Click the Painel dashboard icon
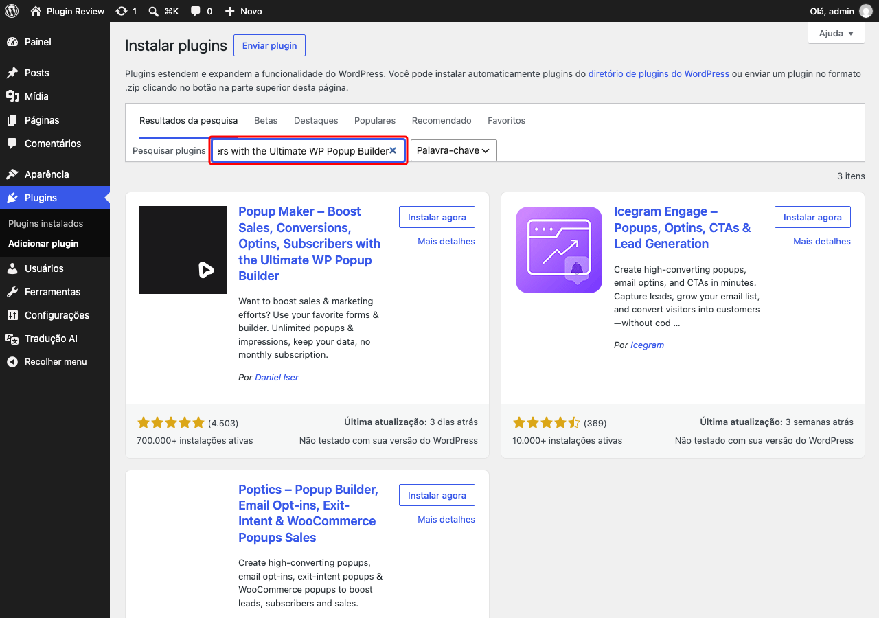Screen dimensions: 879x618 click(12, 42)
